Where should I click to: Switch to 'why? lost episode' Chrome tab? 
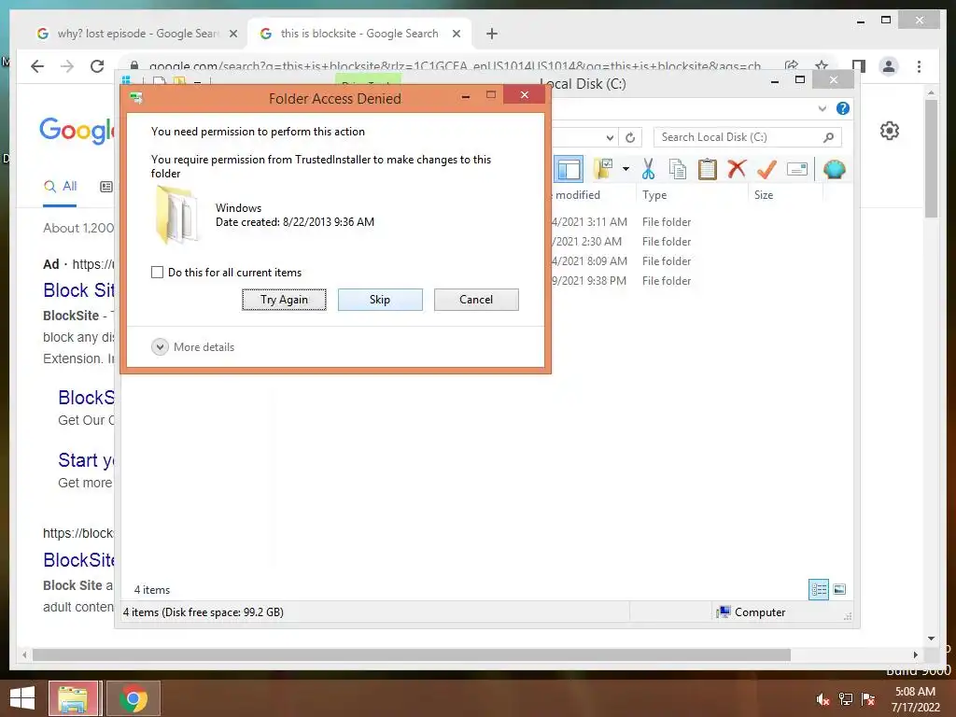(137, 34)
